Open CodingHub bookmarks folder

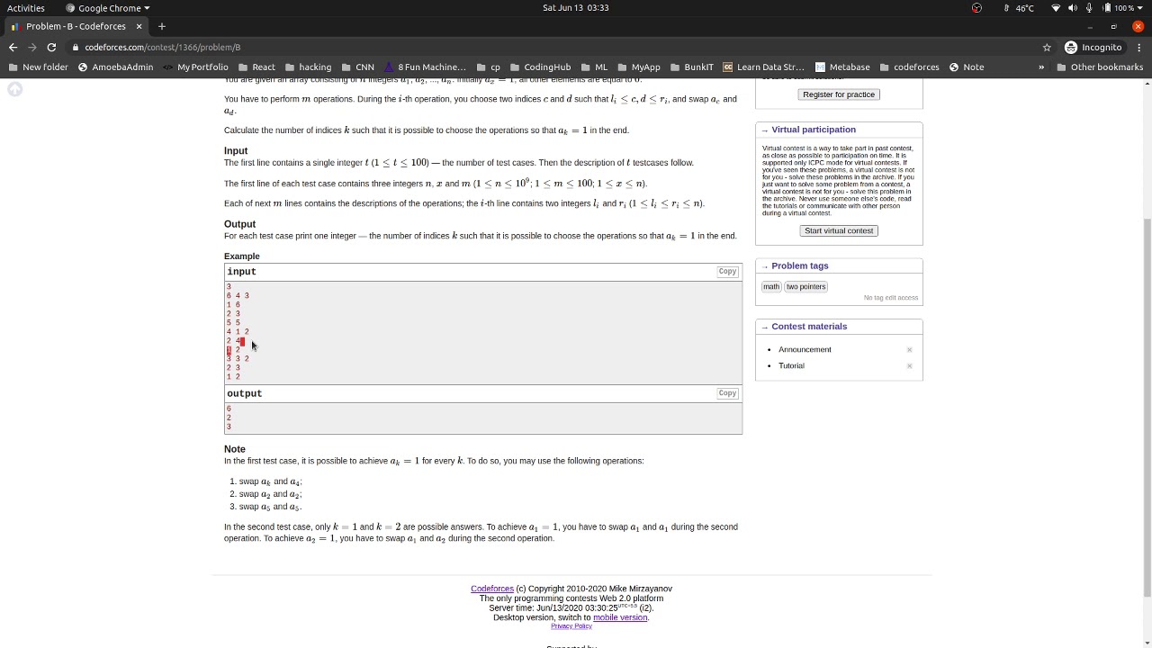(540, 67)
